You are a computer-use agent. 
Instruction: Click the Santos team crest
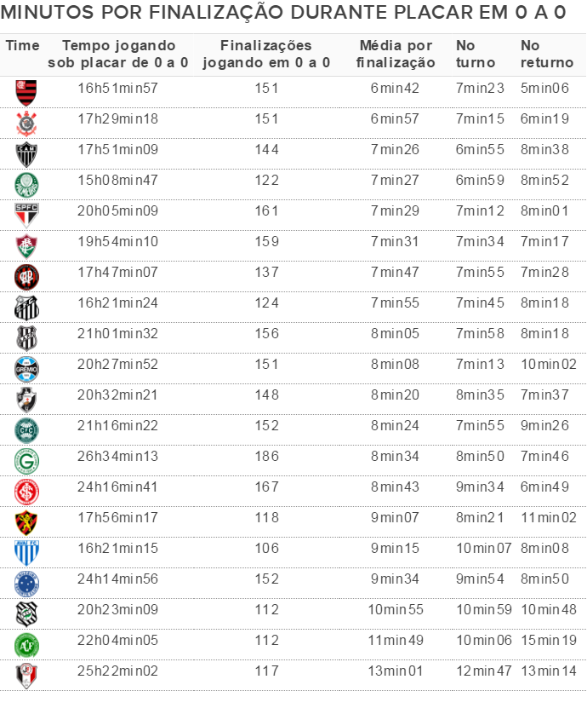[26, 308]
